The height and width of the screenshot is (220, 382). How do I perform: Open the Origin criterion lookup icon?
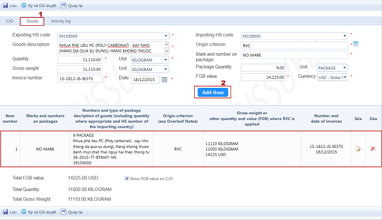point(356,44)
